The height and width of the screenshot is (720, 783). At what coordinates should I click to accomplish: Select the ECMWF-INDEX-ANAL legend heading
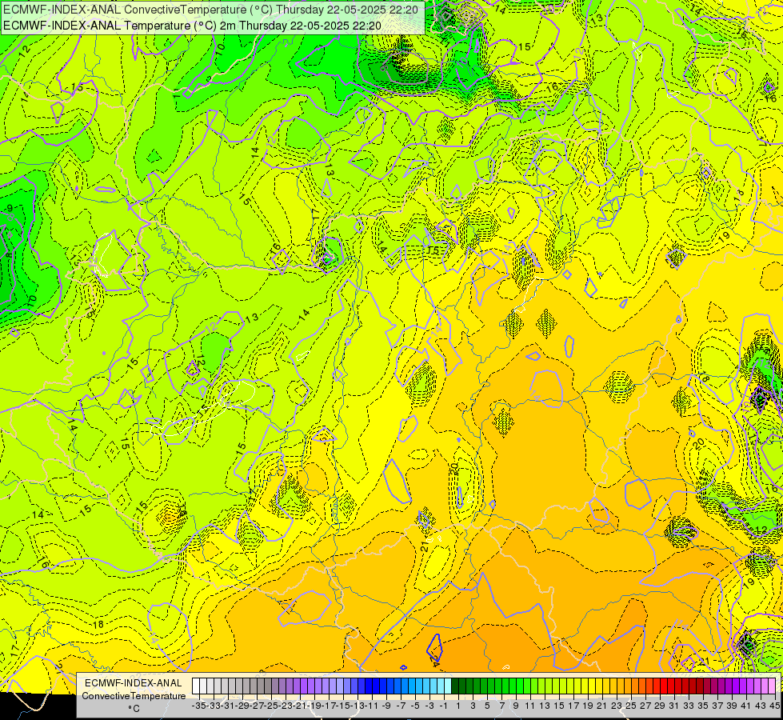(x=134, y=683)
